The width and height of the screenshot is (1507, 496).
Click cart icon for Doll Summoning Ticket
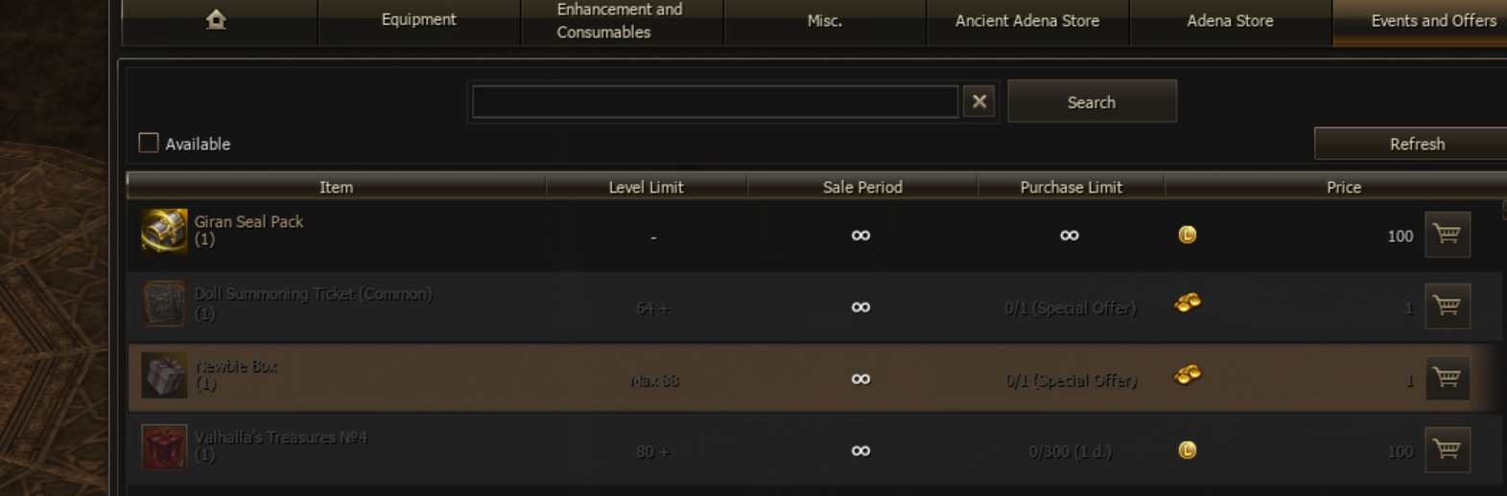click(1447, 306)
